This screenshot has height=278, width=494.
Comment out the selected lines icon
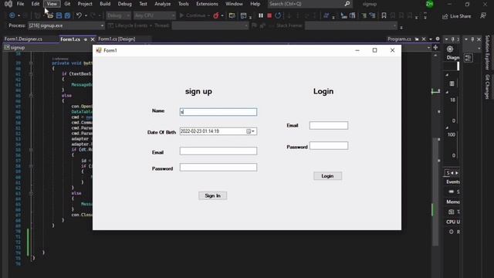[364, 15]
